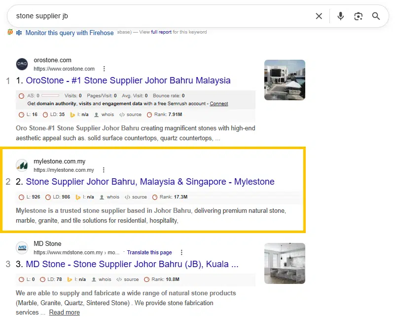Click the source code icon in mylestone row
Image resolution: width=395 pixels, height=317 pixels.
(127, 197)
